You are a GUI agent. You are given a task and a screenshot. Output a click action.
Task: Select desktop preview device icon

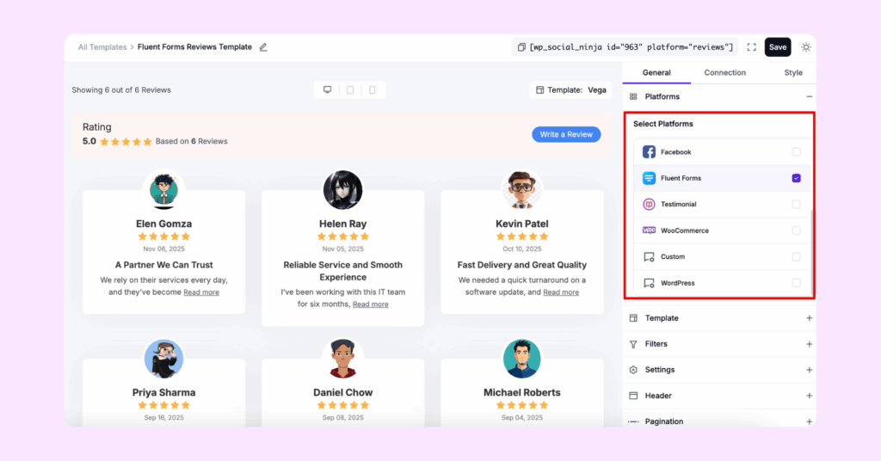coord(327,89)
